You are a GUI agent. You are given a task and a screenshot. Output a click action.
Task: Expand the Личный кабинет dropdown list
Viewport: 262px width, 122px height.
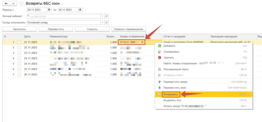[x=102, y=16]
